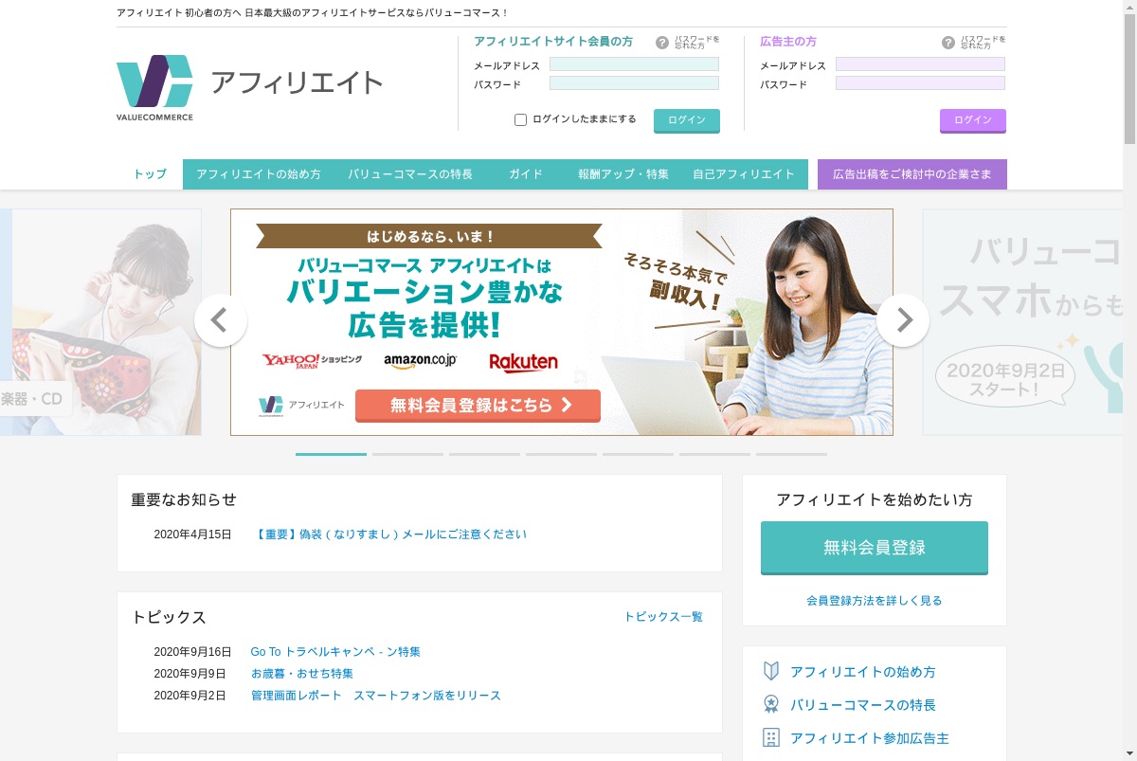The image size is (1137, 761).
Task: Open トップ navigation tab
Action: click(x=150, y=174)
